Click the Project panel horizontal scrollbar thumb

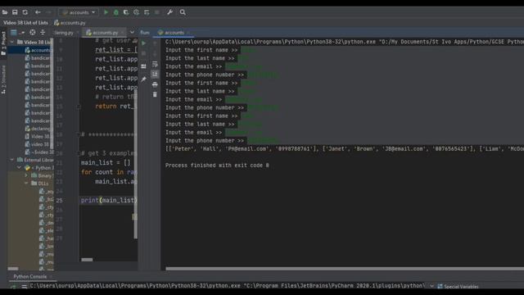click(13, 269)
